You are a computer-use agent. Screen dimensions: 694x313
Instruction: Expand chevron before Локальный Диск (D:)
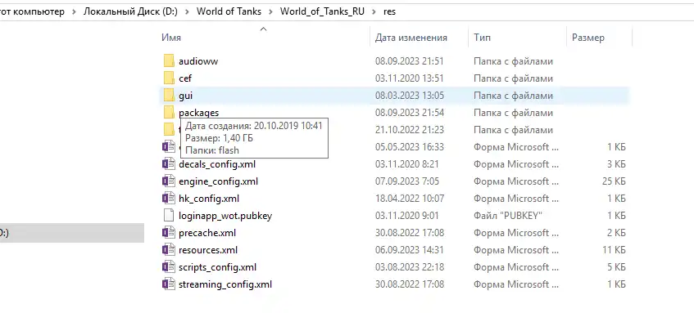coord(74,12)
